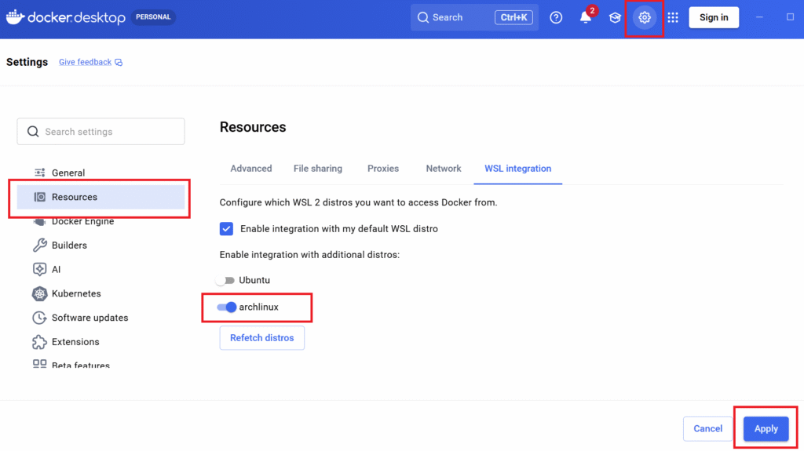
Task: Uncheck default WSL distro integration checkbox
Action: point(227,229)
